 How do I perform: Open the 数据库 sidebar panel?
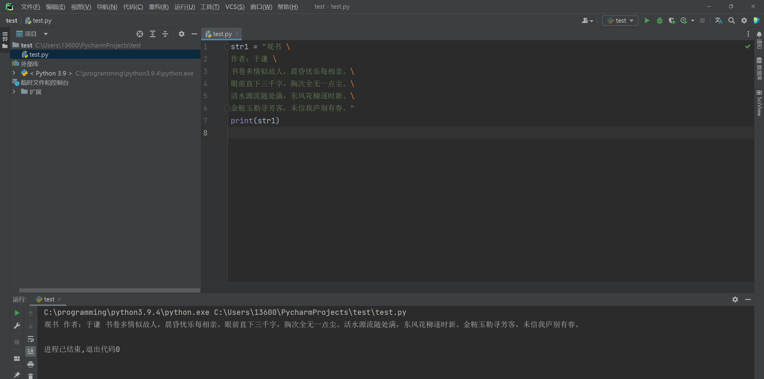pyautogui.click(x=759, y=69)
